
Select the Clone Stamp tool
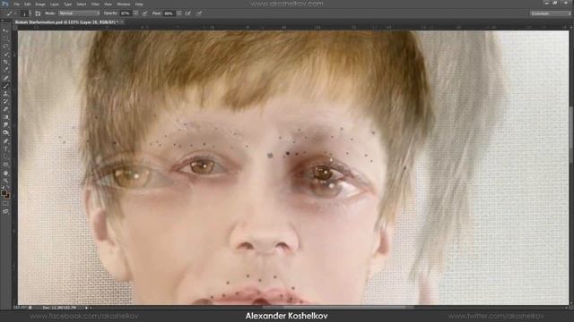tap(5, 93)
